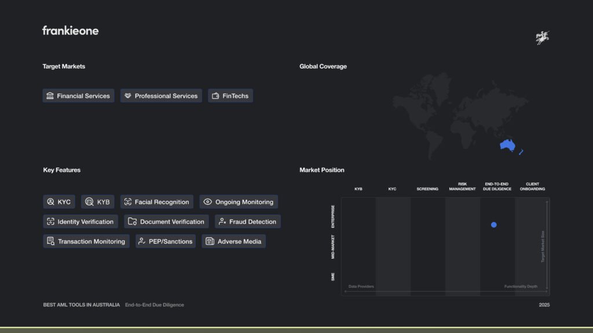The image size is (593, 333).
Task: Select the Identity Verification chip
Action: coord(80,221)
